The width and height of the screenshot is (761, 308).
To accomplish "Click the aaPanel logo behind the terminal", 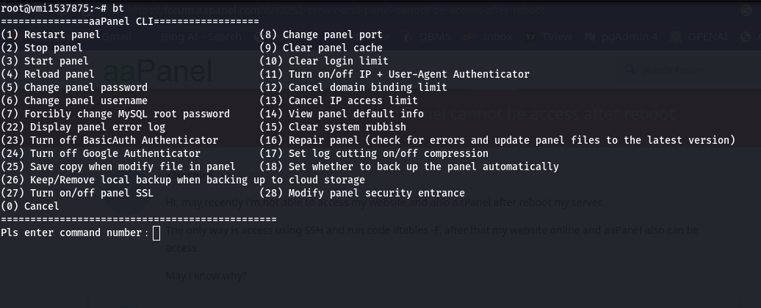I will [156, 72].
